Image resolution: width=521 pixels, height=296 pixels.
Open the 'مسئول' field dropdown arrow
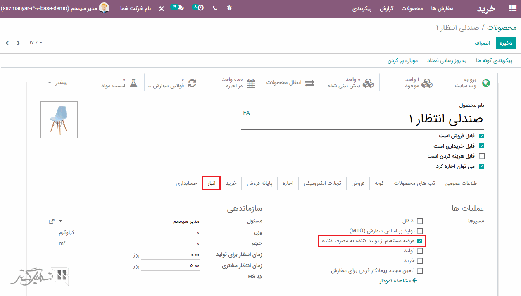(61, 221)
